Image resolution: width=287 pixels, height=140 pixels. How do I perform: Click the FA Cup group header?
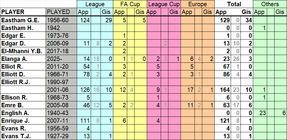point(130,4)
